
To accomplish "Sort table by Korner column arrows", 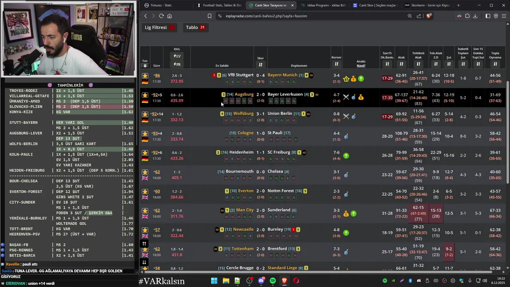I will pos(337,64).
